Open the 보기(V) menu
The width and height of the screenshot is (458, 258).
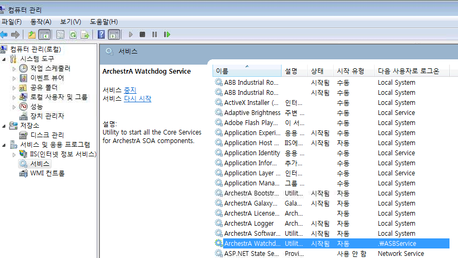click(x=70, y=22)
